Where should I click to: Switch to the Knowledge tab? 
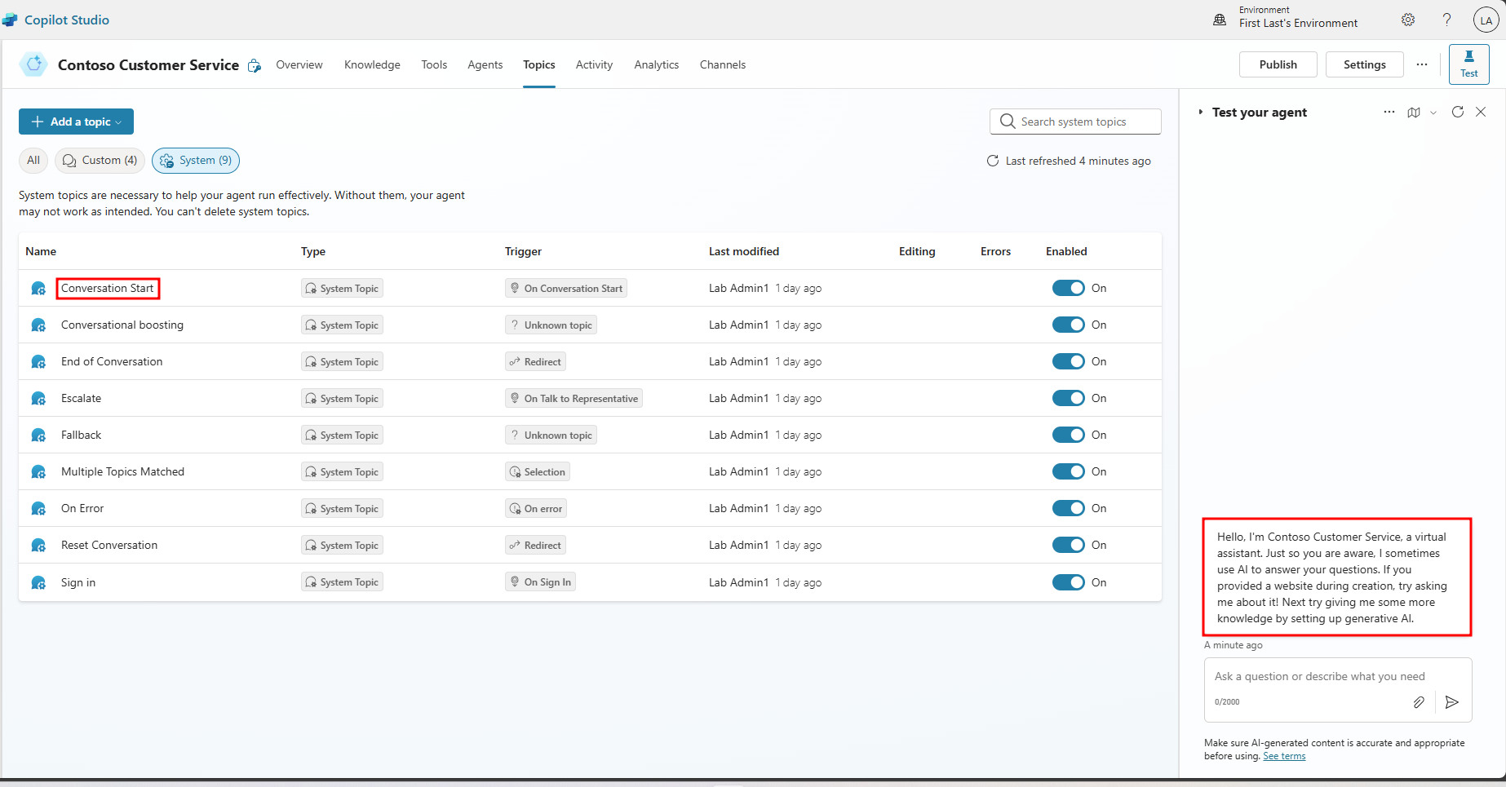click(372, 64)
